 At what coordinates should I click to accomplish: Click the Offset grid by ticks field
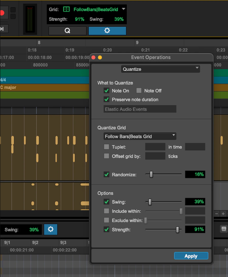click(x=155, y=156)
